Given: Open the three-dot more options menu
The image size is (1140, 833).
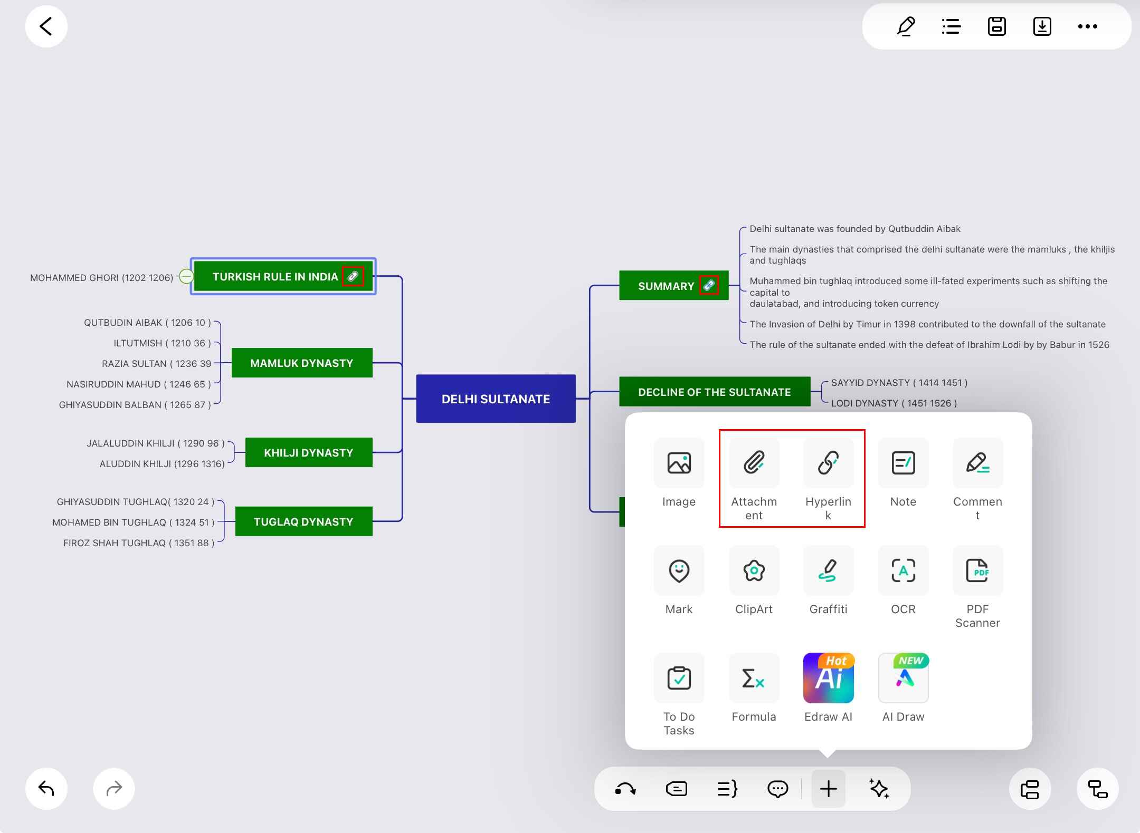Looking at the screenshot, I should 1087,26.
